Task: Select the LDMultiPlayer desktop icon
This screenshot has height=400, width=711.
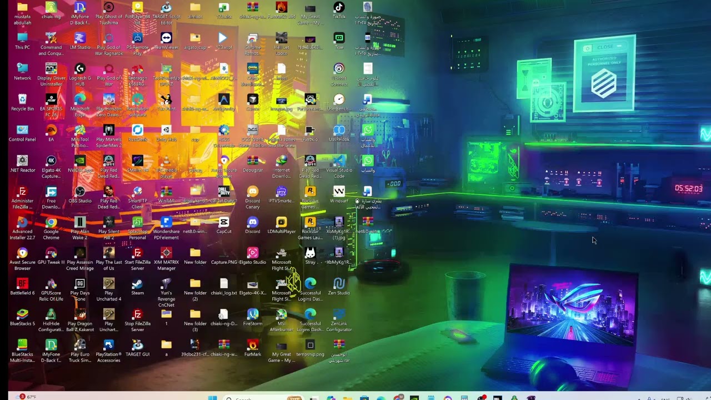Action: 282,224
